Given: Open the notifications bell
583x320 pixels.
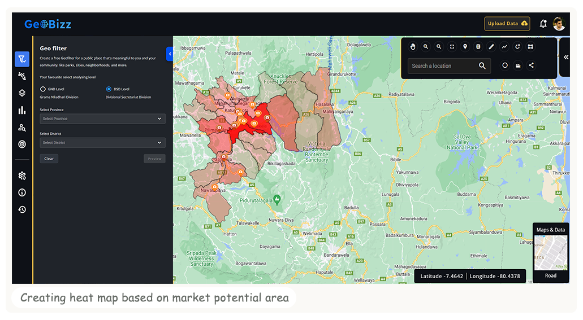Looking at the screenshot, I should click(x=543, y=24).
